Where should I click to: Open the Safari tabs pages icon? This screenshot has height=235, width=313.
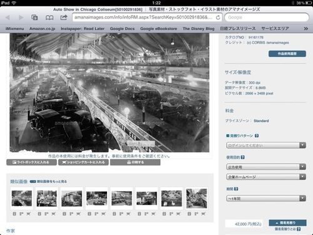(34, 18)
